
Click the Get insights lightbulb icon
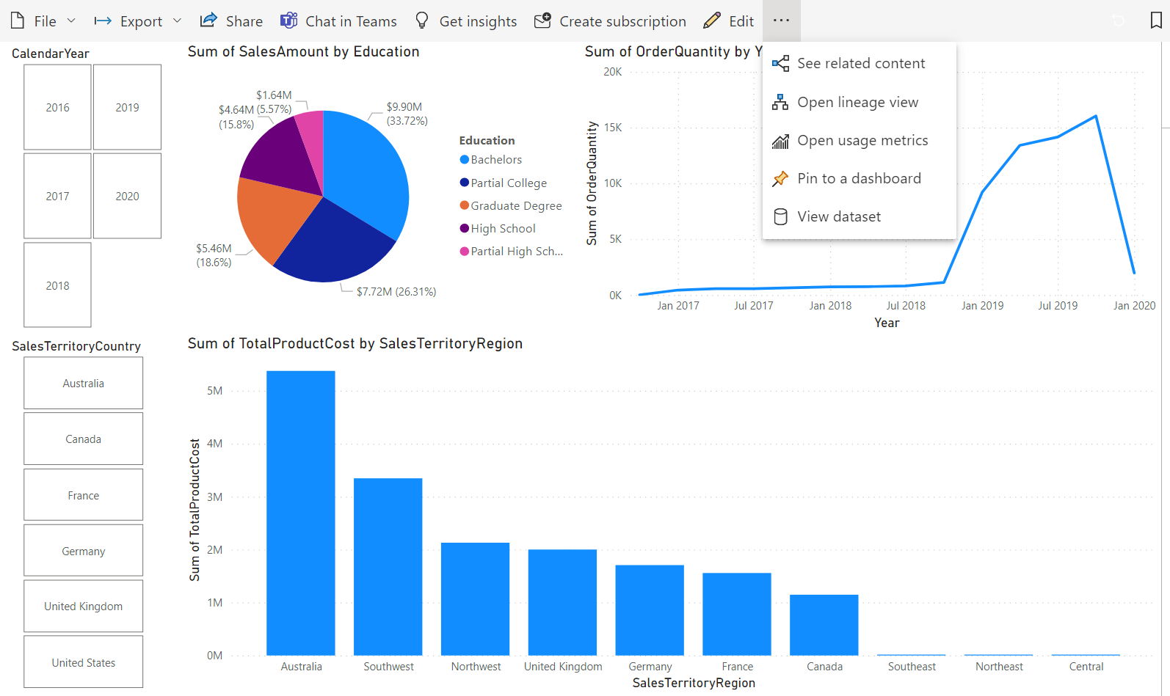(x=422, y=21)
